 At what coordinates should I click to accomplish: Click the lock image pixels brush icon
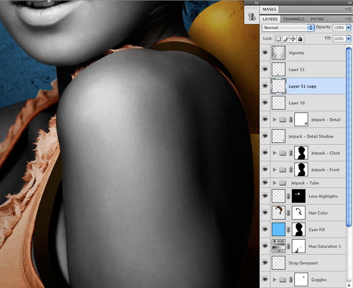[x=285, y=39]
